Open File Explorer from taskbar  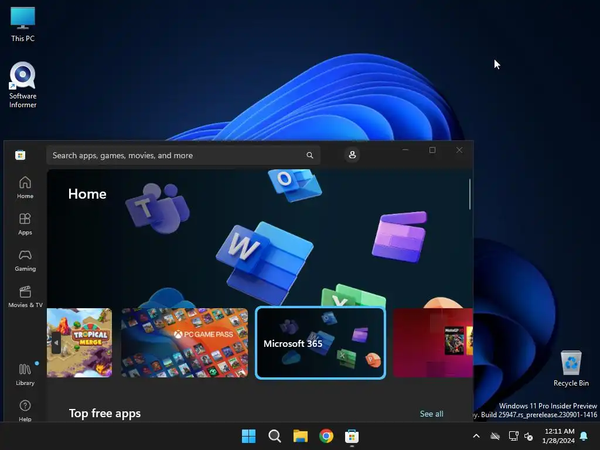(301, 436)
